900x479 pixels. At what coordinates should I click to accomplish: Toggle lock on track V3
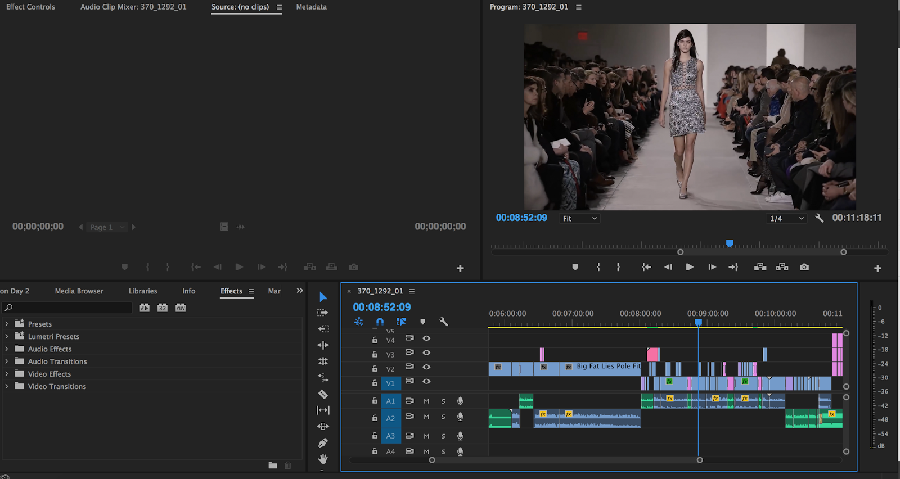375,354
